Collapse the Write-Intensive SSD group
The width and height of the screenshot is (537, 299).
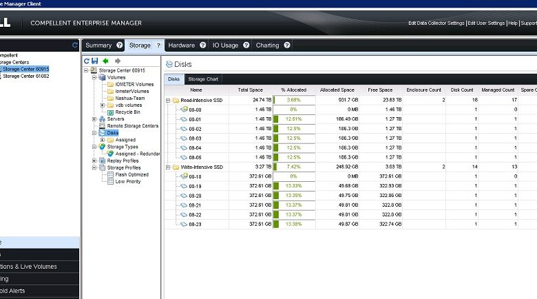[168, 167]
